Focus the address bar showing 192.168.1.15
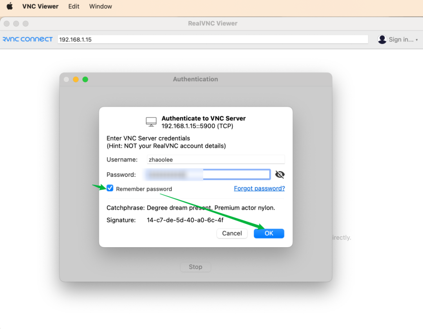423x329 pixels. pyautogui.click(x=213, y=40)
